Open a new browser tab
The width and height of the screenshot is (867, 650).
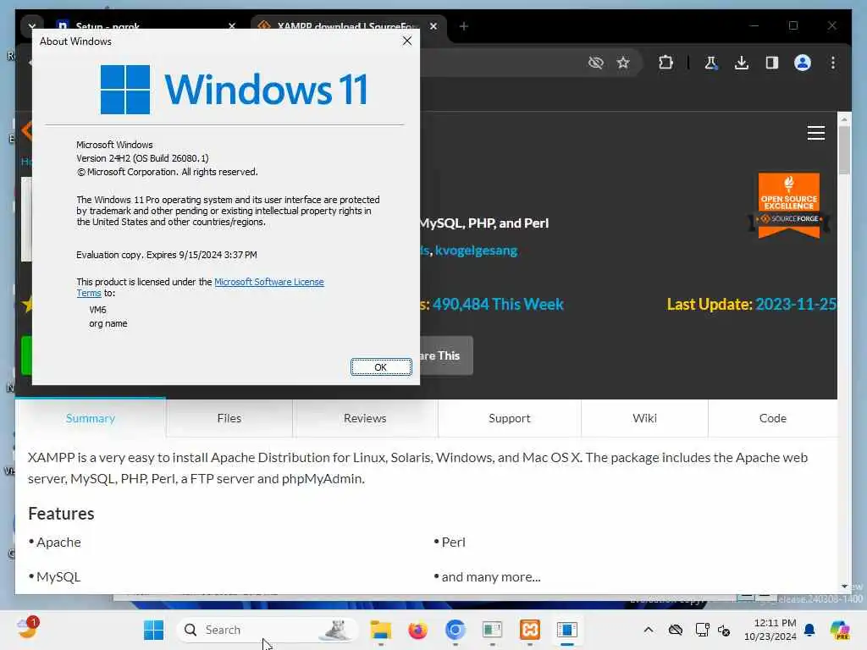click(x=464, y=26)
